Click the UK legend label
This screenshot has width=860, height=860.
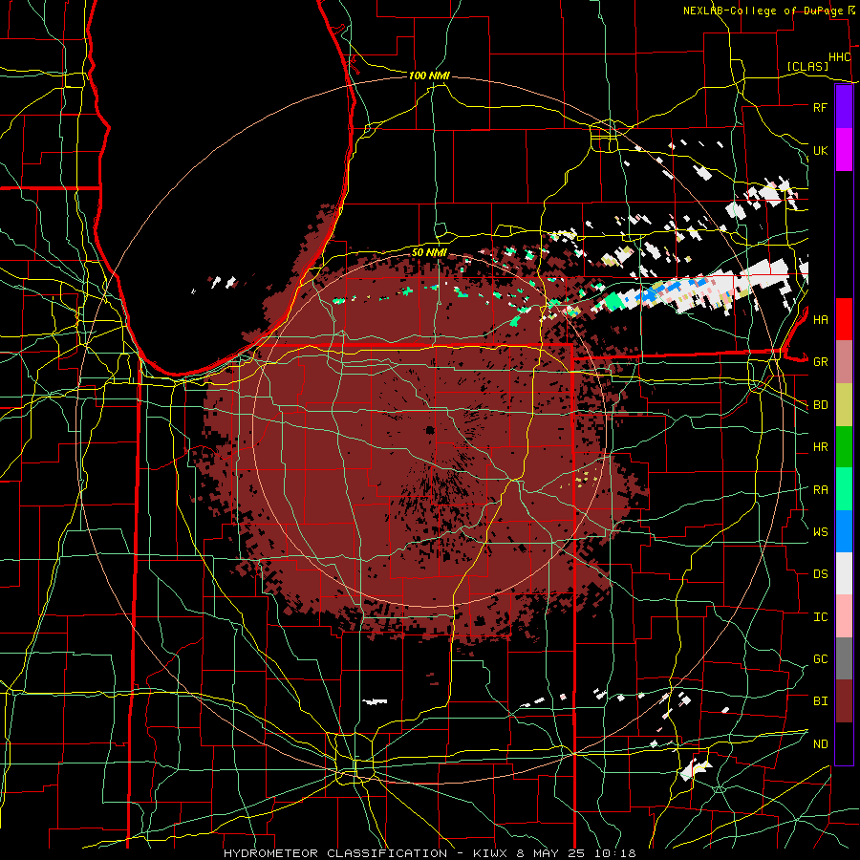(820, 150)
